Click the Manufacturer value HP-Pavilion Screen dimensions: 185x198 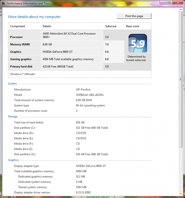(83, 89)
